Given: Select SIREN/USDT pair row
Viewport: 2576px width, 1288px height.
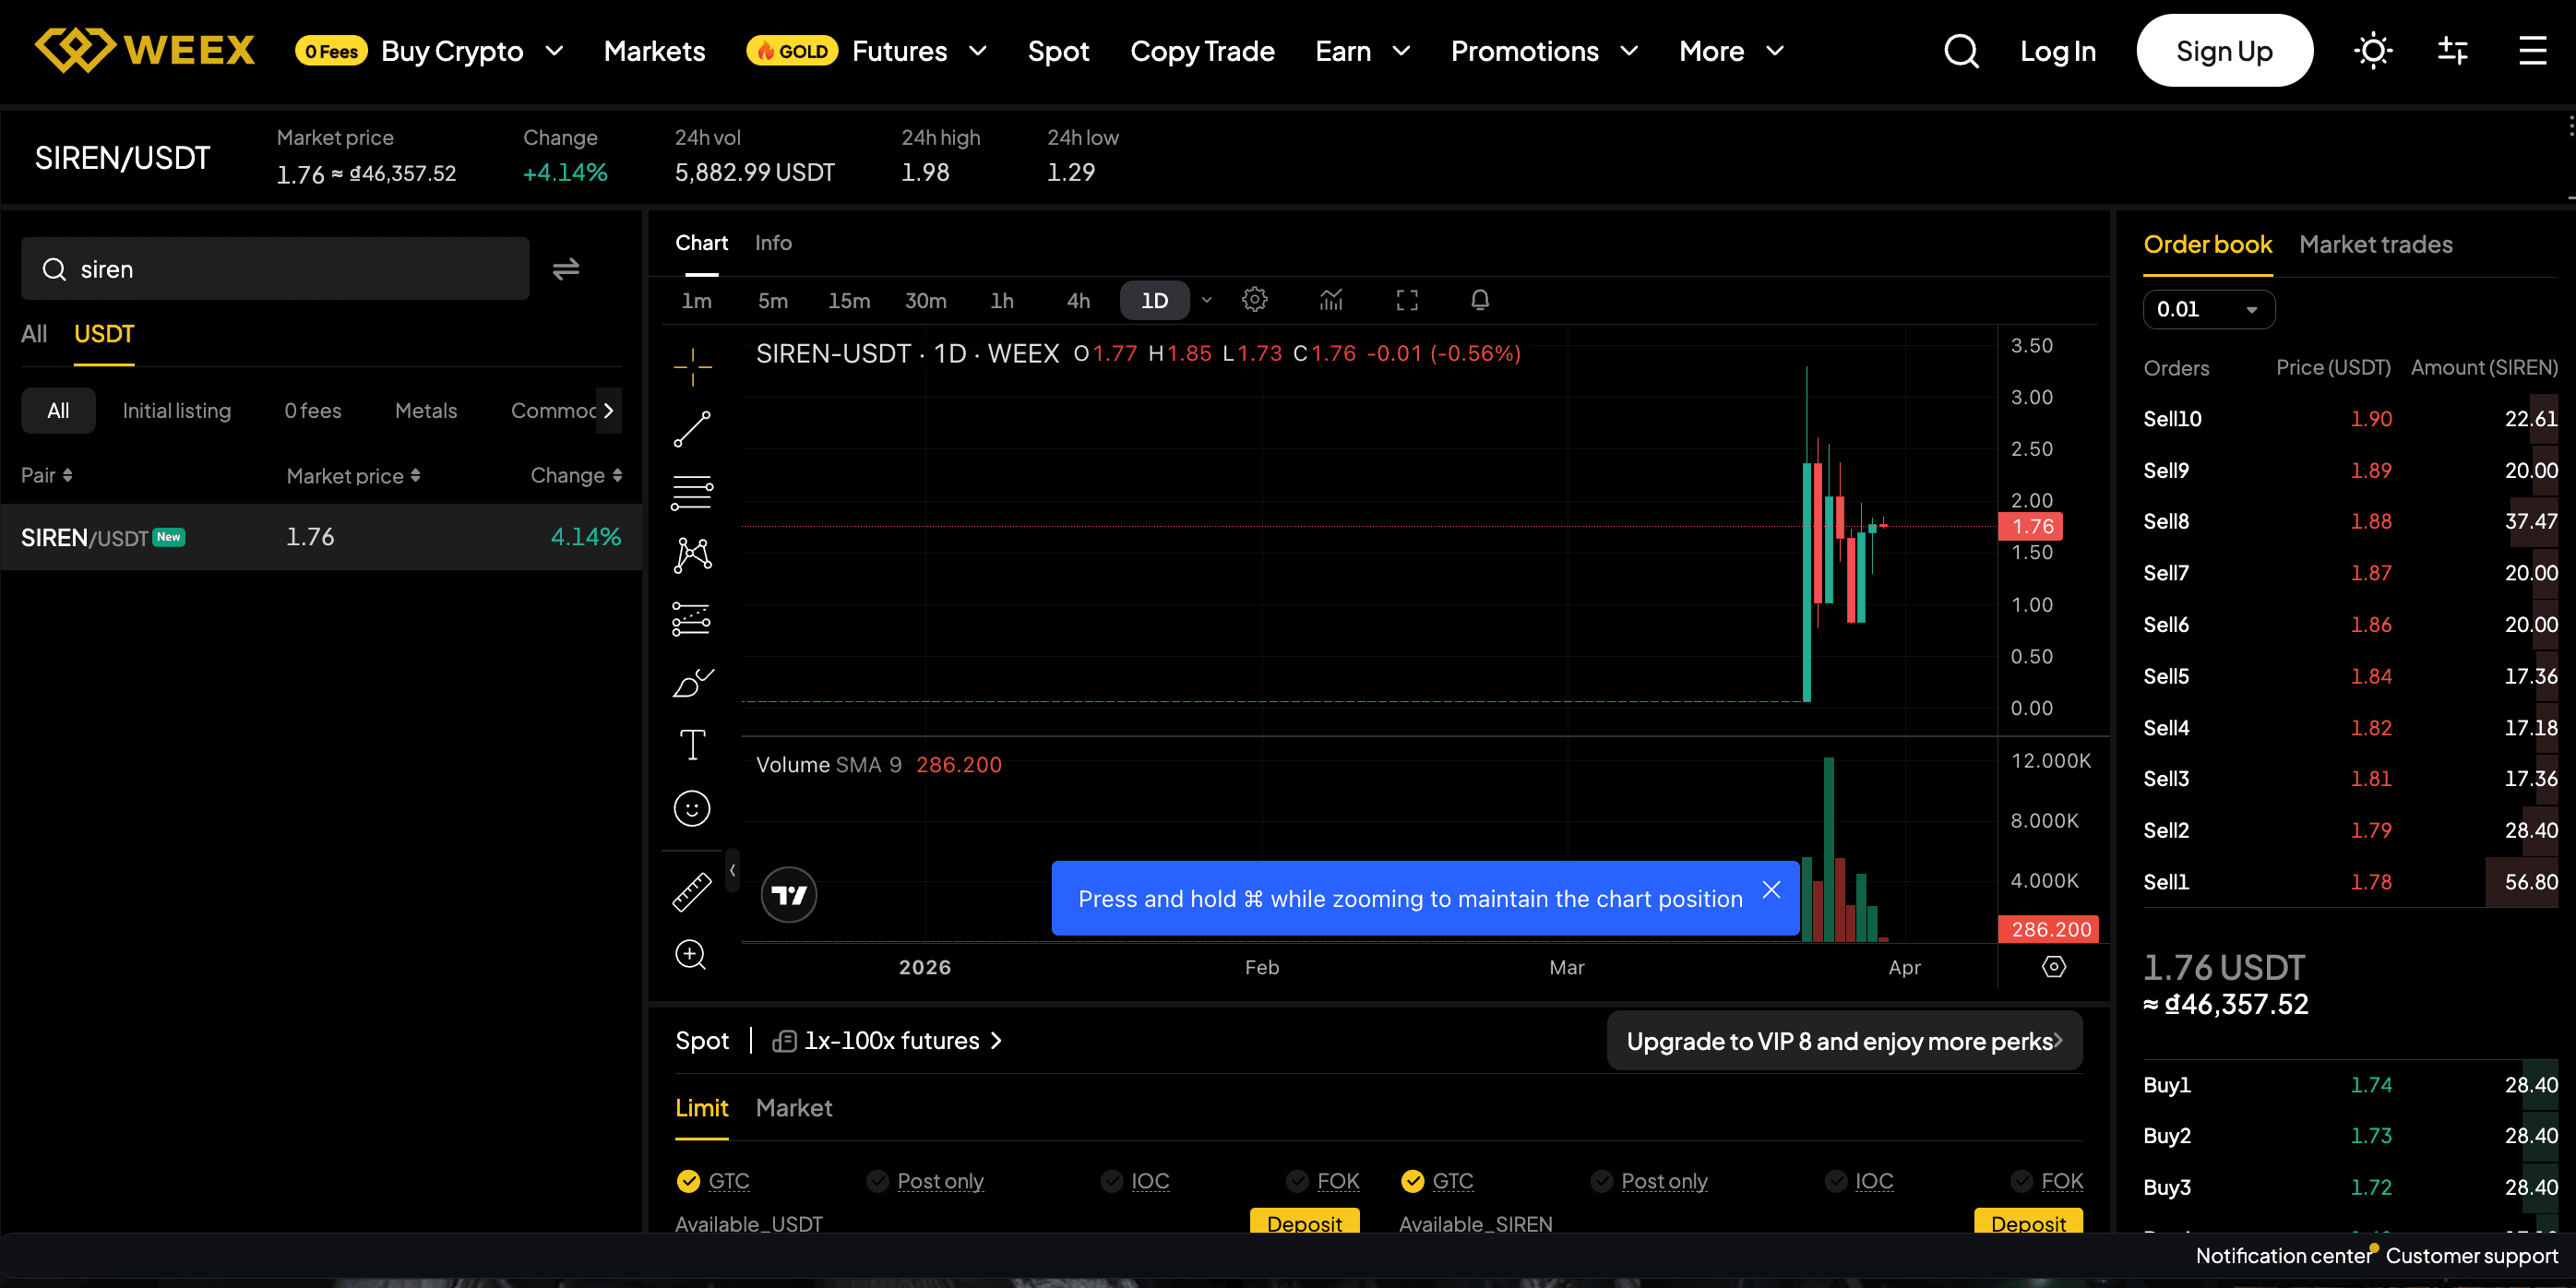Looking at the screenshot, I should 321,537.
